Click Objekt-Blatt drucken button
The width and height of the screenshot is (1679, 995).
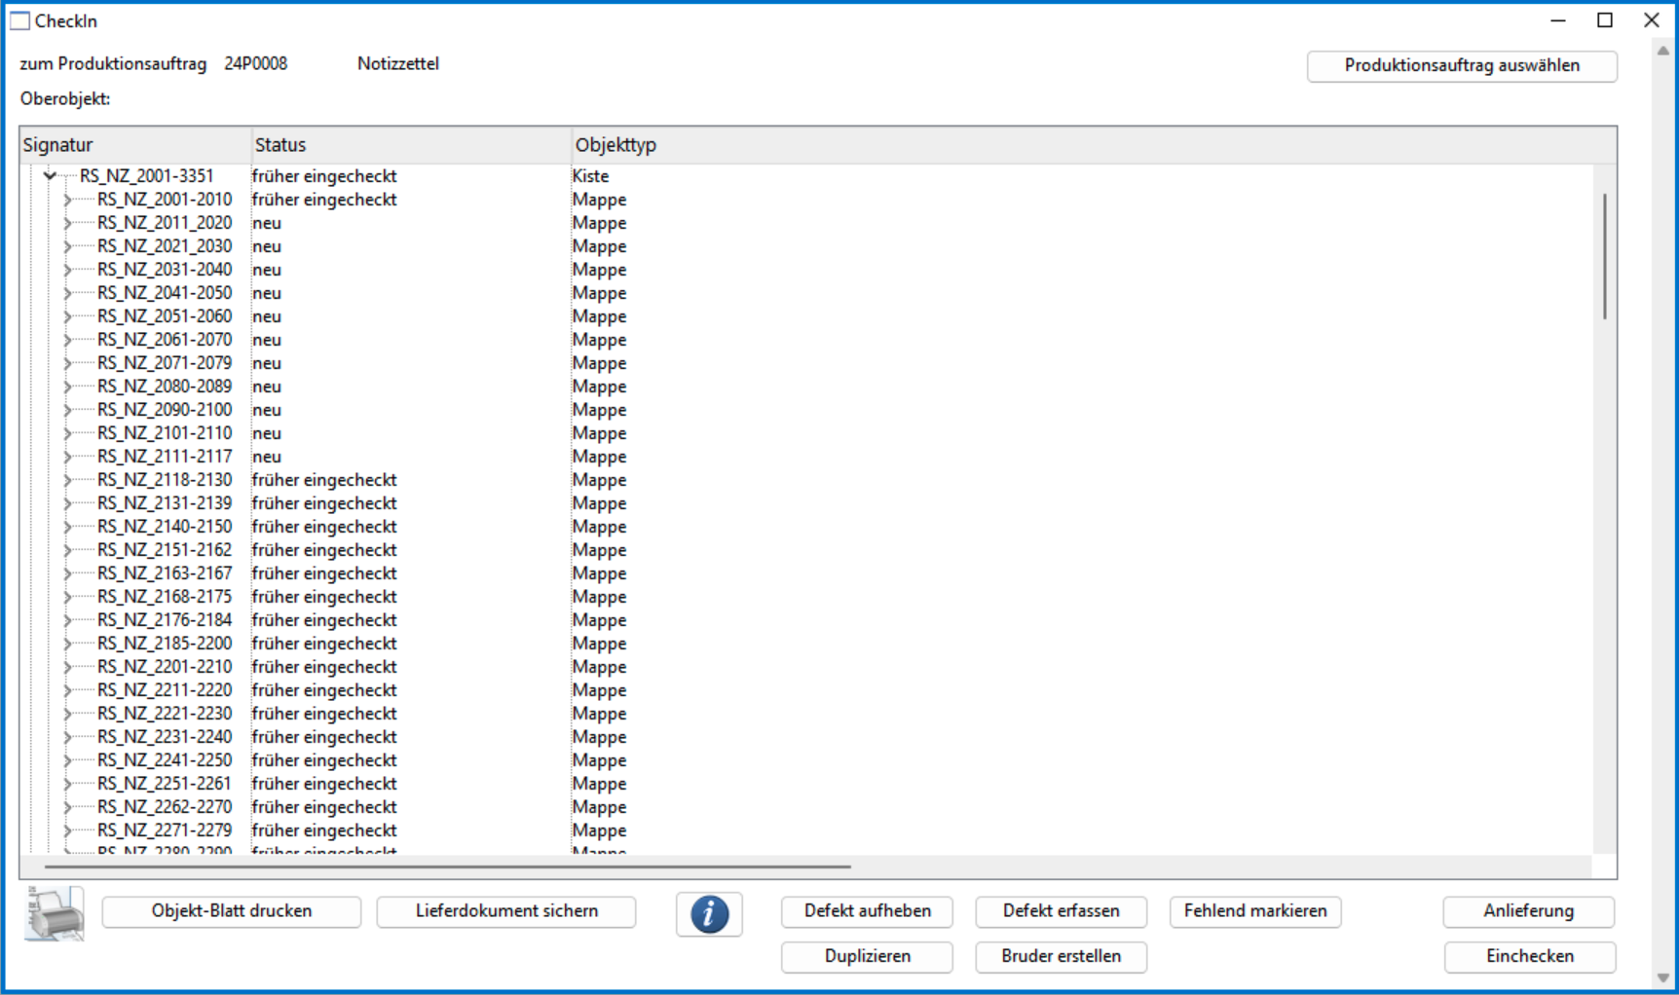(x=232, y=911)
